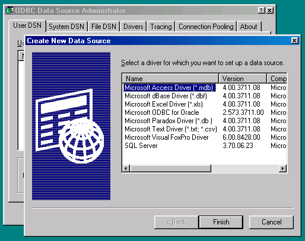This screenshot has height=241, width=305.
Task: Click the horizontal scrollbar right arrow
Action: (x=282, y=168)
